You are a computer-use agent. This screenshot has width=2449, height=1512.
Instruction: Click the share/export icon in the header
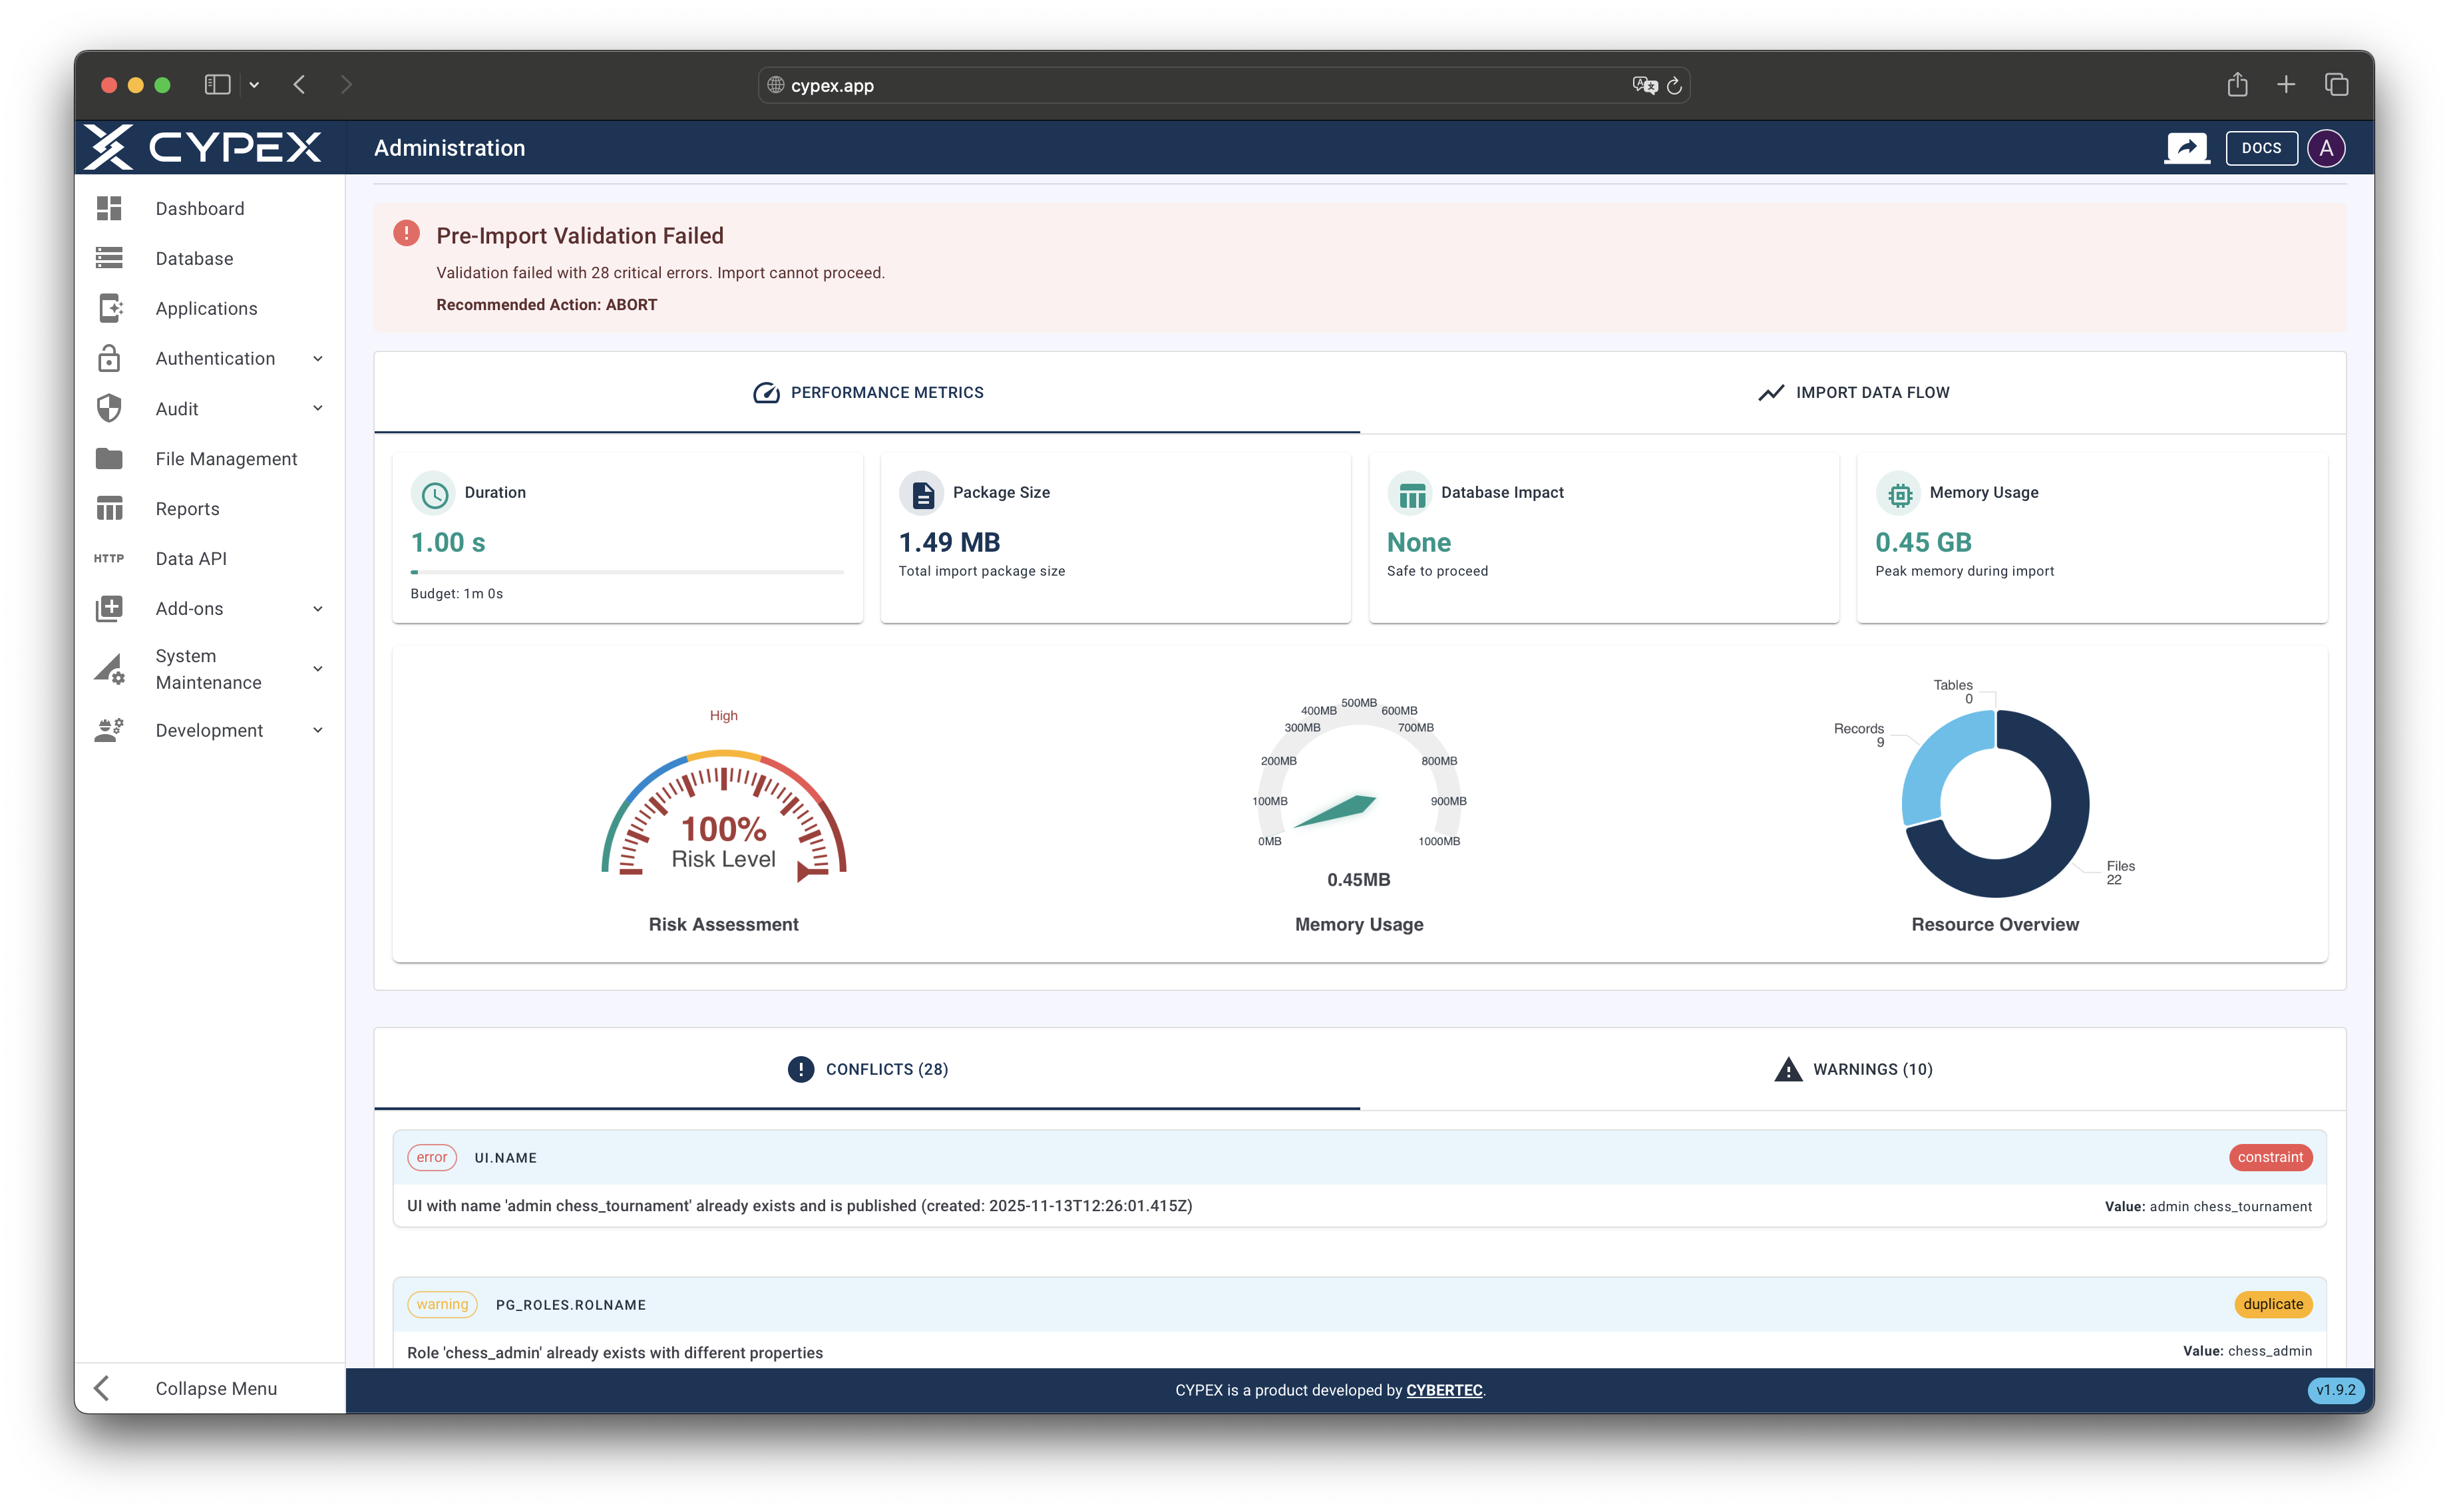point(2187,147)
